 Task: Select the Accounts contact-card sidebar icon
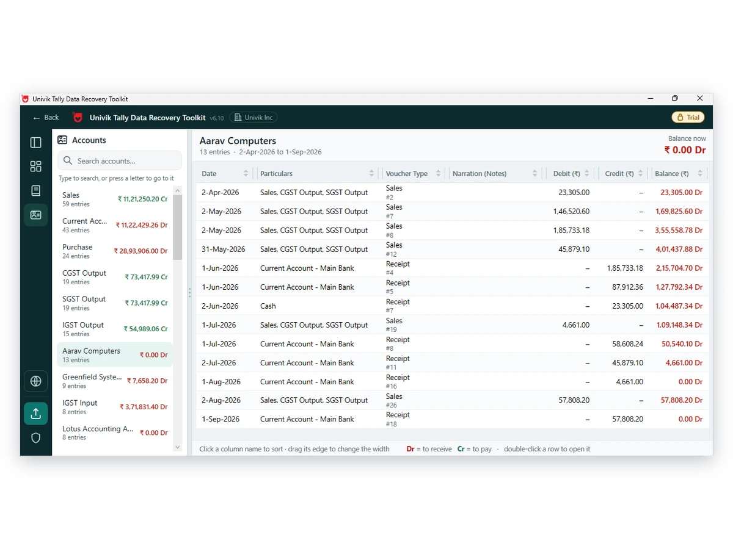tap(36, 215)
